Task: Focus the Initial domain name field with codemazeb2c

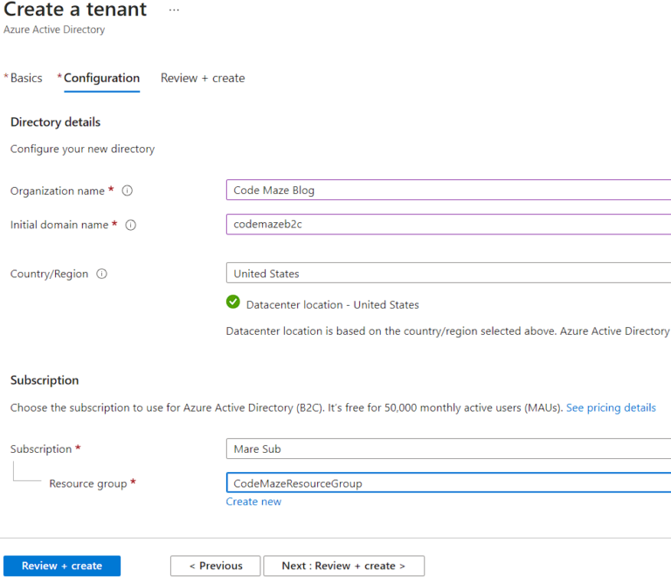Action: tap(447, 225)
